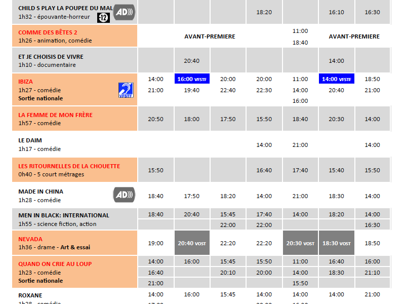Viewport: 405px width, 304px height.
Task: Click the Le Daim movie title
Action: point(30,140)
